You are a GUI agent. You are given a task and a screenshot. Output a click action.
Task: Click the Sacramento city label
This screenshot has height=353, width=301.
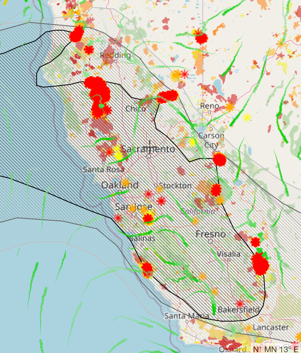click(x=148, y=149)
